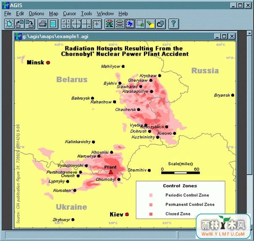254x241 pixels.
Task: Click the blue page preview toolbar icon
Action: pyautogui.click(x=53, y=24)
